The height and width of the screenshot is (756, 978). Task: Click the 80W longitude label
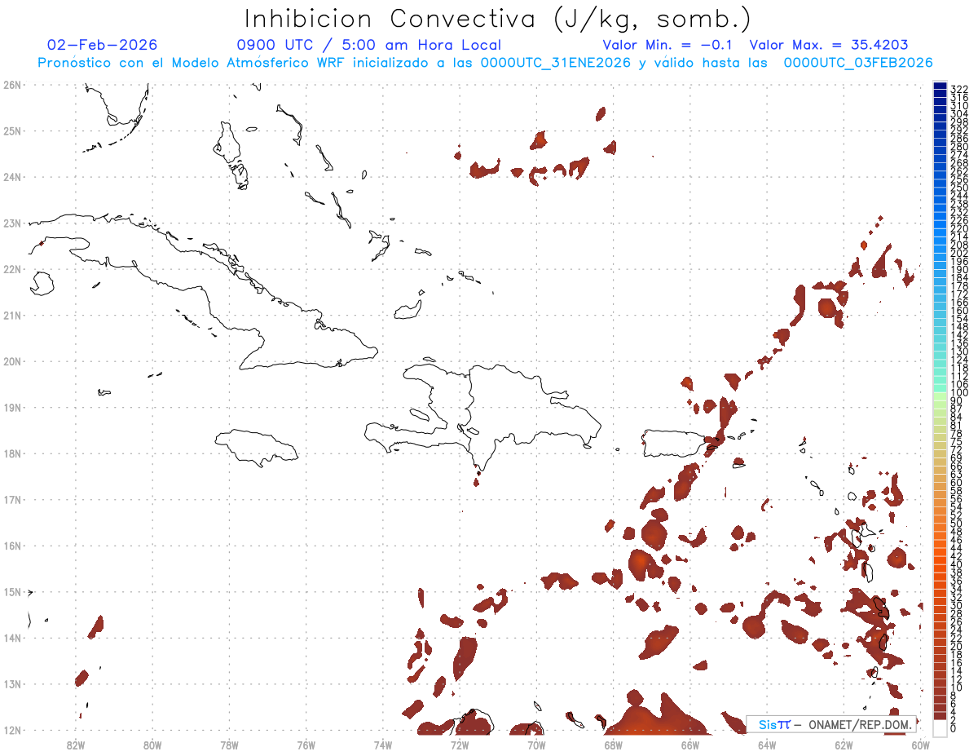[153, 744]
